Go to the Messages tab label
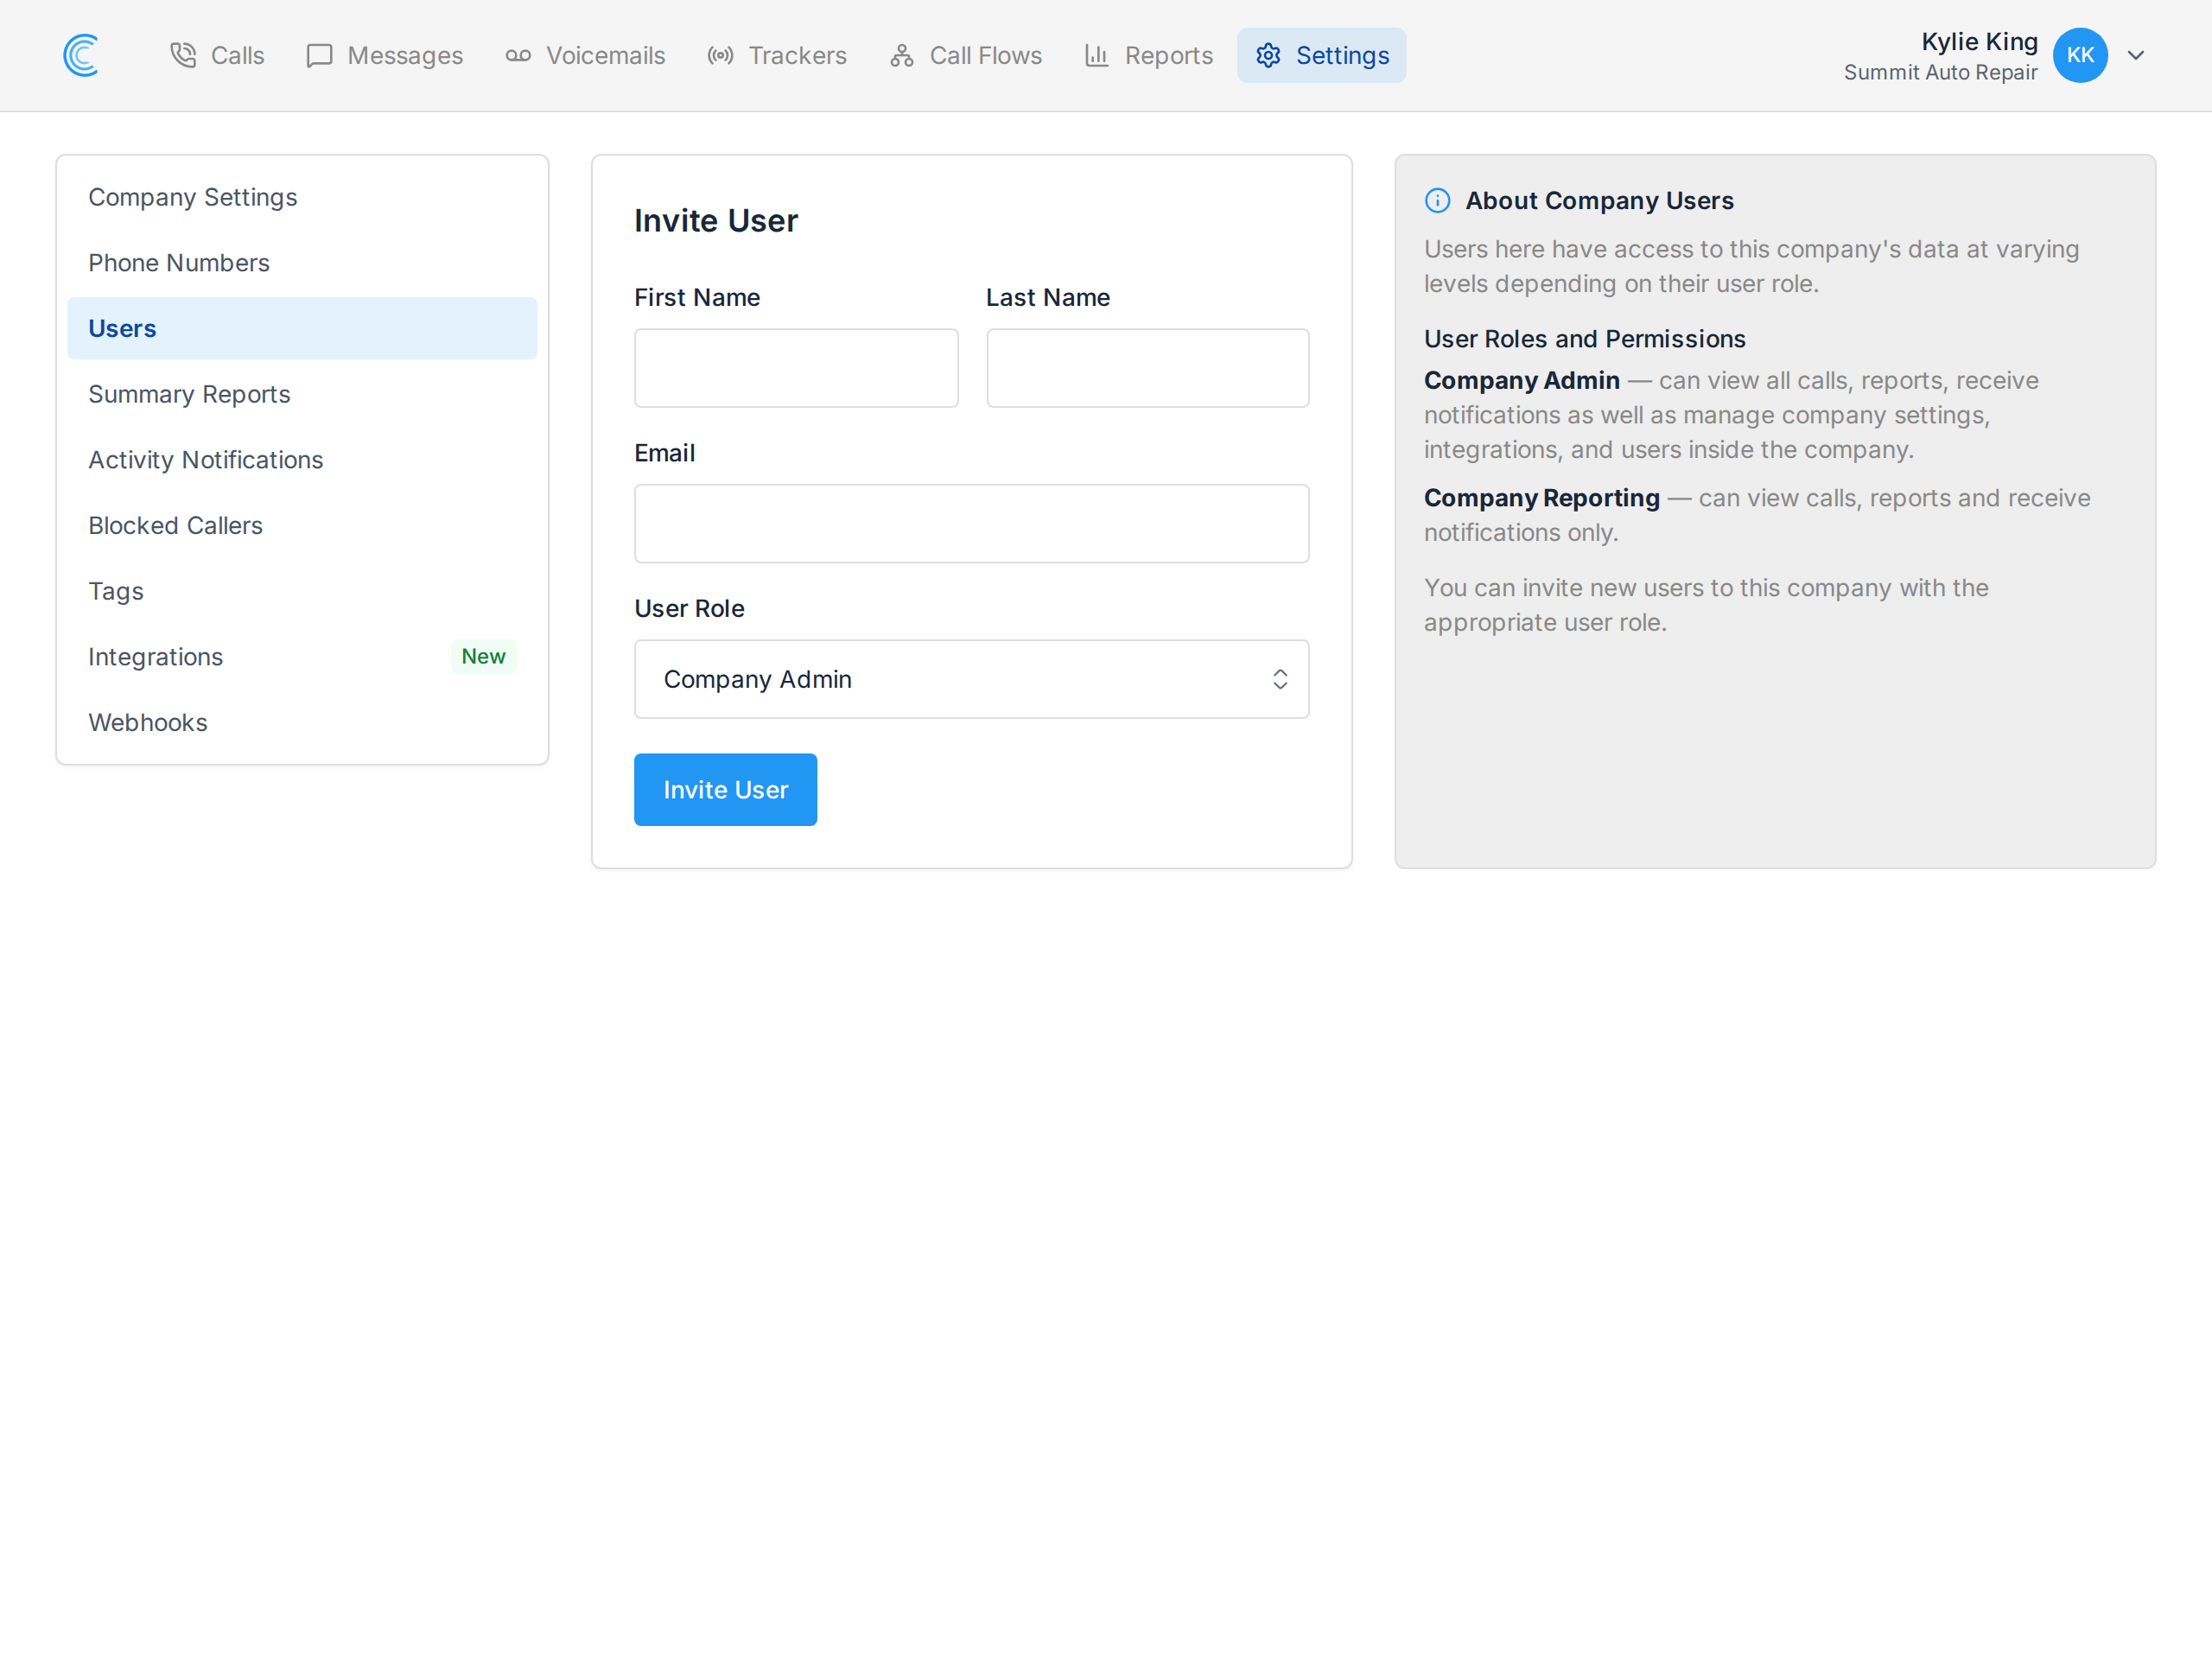The width and height of the screenshot is (2212, 1659). click(x=405, y=55)
